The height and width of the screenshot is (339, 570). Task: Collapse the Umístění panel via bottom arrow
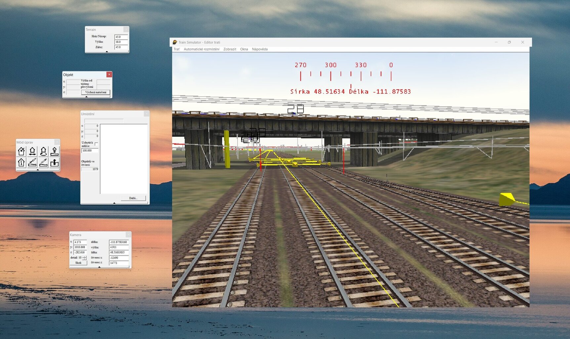point(114,203)
